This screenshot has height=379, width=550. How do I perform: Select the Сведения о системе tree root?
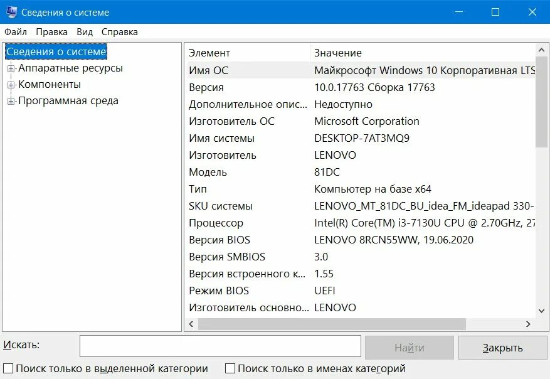[x=56, y=51]
